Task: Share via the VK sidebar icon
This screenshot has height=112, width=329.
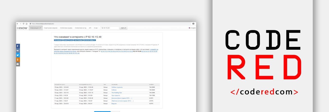Action: click(x=18, y=51)
